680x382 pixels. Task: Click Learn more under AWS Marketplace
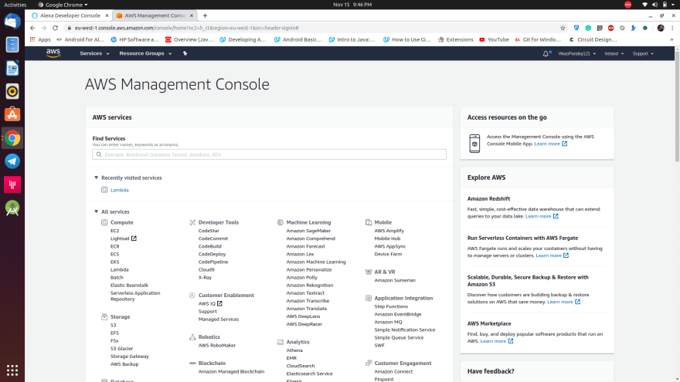pos(493,341)
